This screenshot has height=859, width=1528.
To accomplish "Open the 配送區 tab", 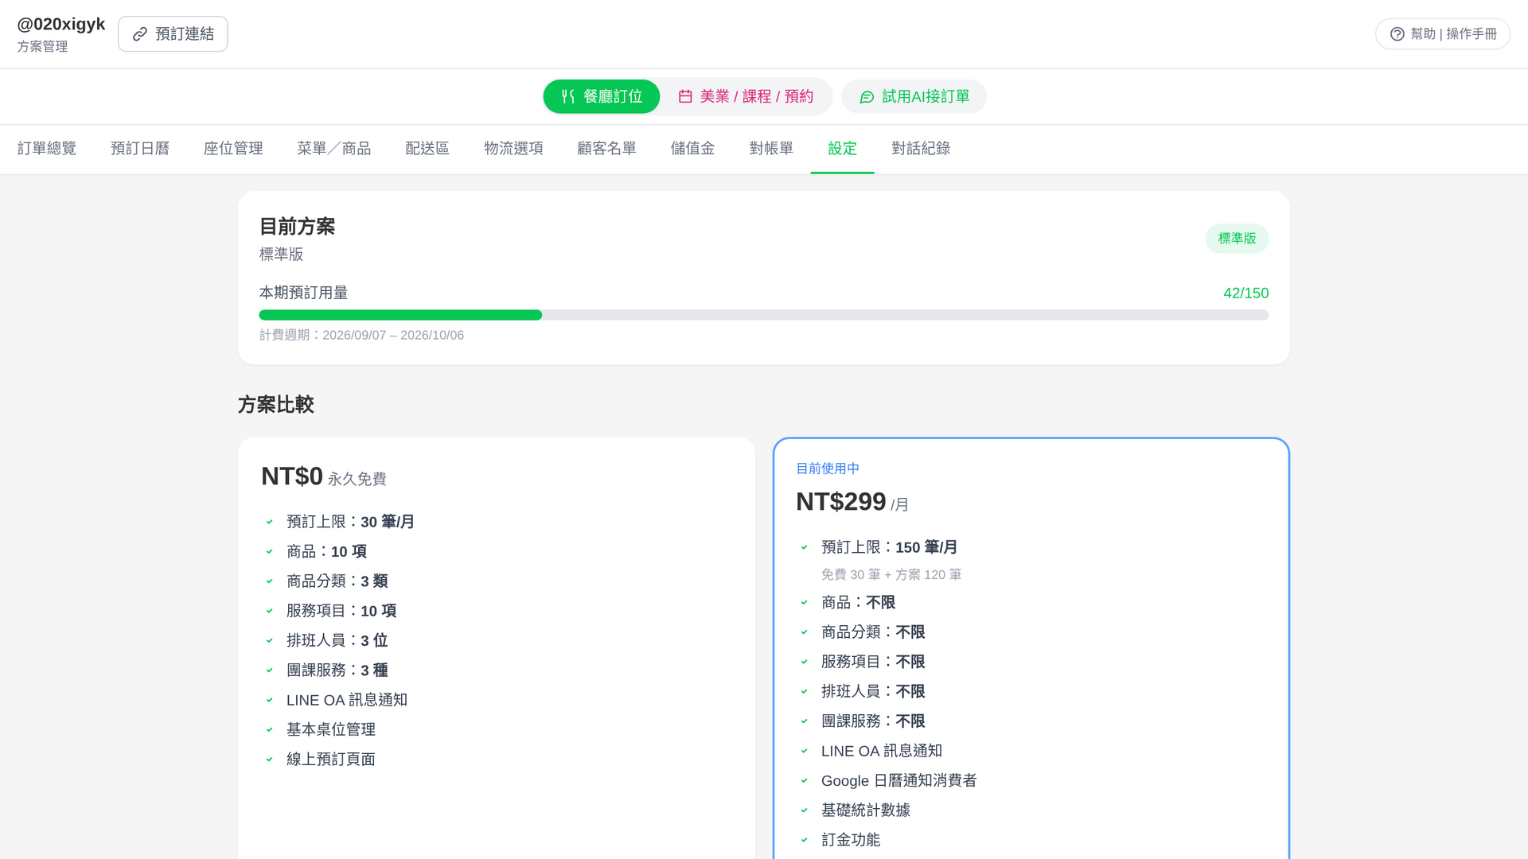I will pos(427,149).
